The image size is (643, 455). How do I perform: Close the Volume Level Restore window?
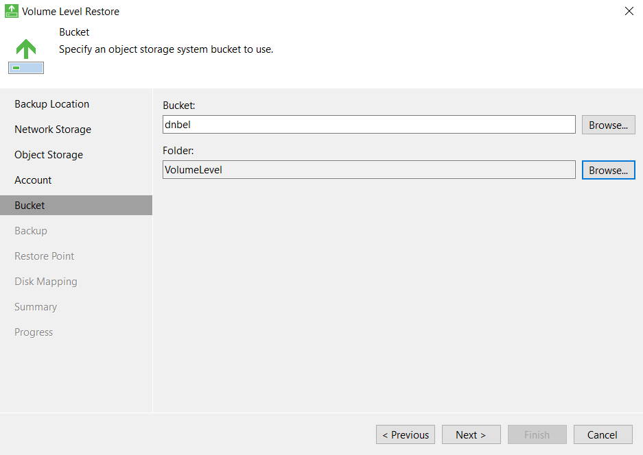click(629, 11)
